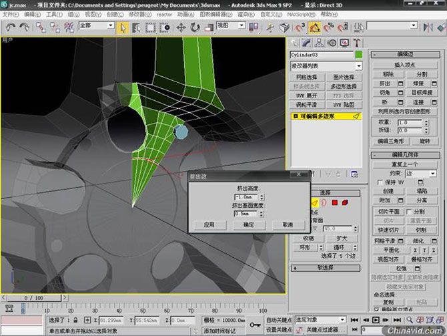The width and height of the screenshot is (447, 336).
Task: Click the Mirror tool icon
Action: pos(428,27)
